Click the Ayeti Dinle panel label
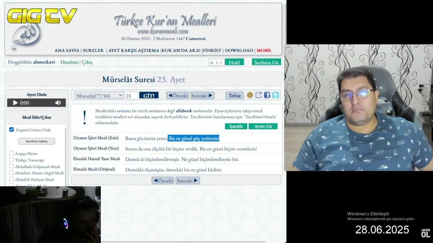 [x=37, y=94]
